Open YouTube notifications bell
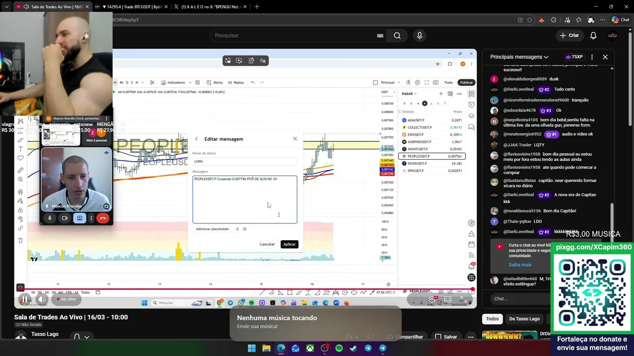This screenshot has width=634, height=356. tap(593, 36)
